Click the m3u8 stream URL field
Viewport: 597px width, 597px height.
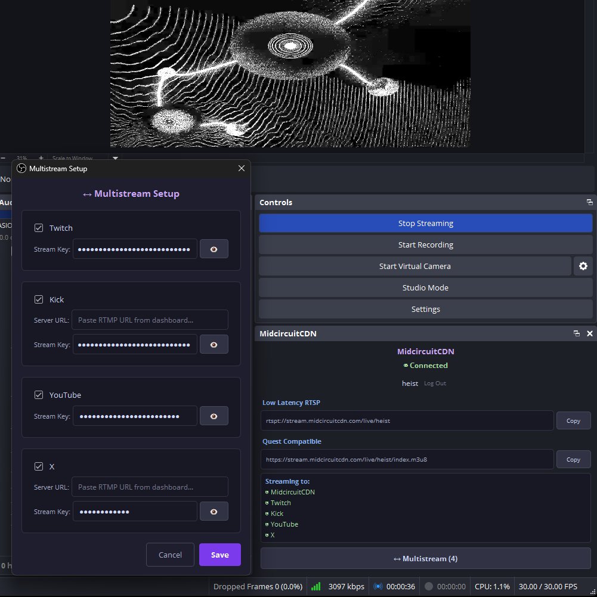coord(407,460)
